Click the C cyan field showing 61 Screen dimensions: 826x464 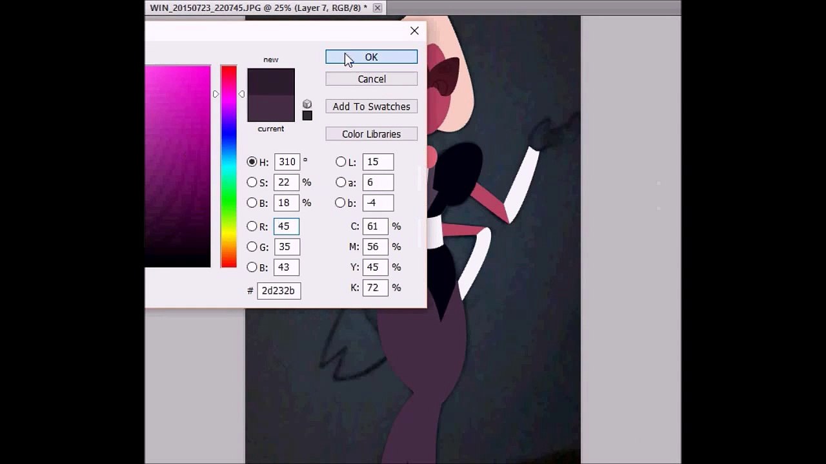click(375, 226)
